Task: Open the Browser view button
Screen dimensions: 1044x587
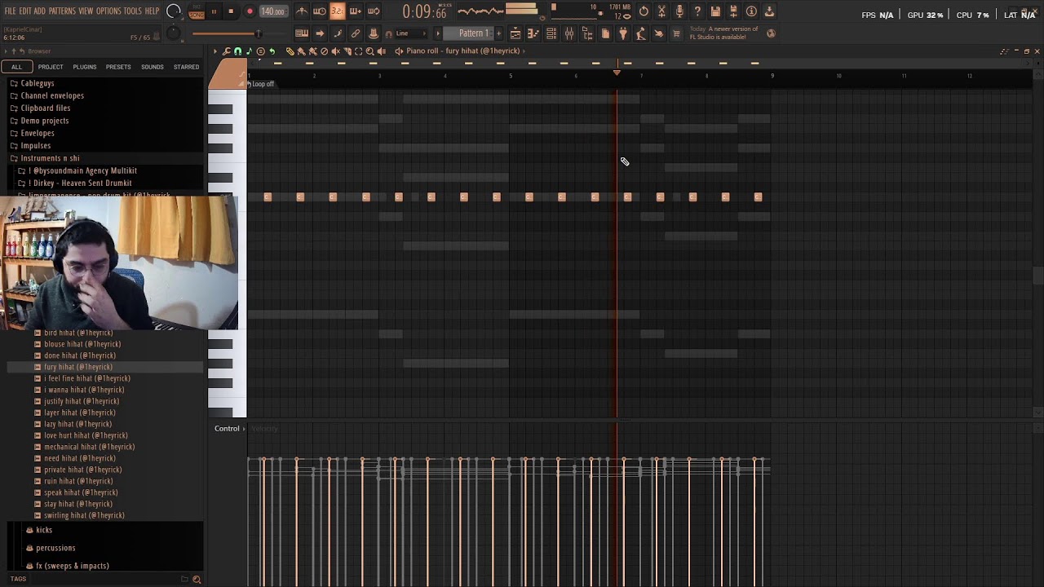Action: click(x=587, y=33)
